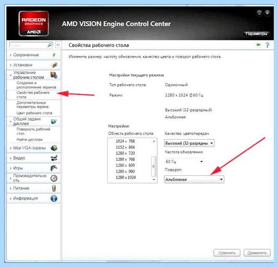This screenshot has height=267, width=278.
Task: Open the 60 Гц refresh rate dropdown
Action: point(184,161)
